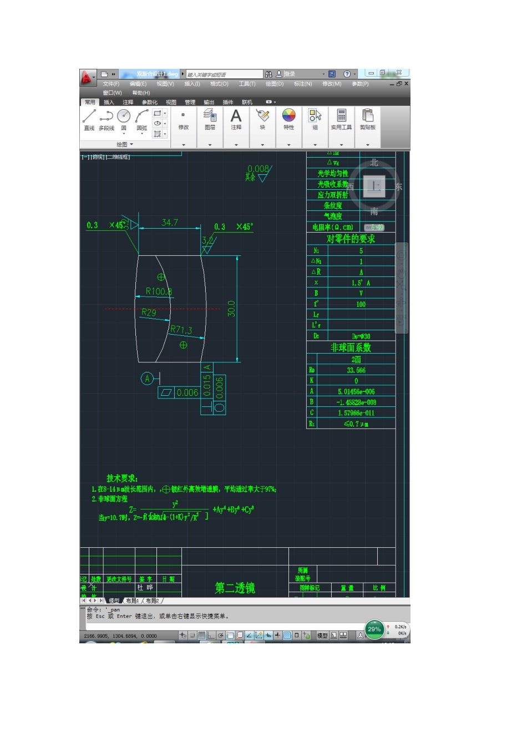Toggle Grid display in the status bar
This screenshot has width=527, height=746.
point(202,635)
